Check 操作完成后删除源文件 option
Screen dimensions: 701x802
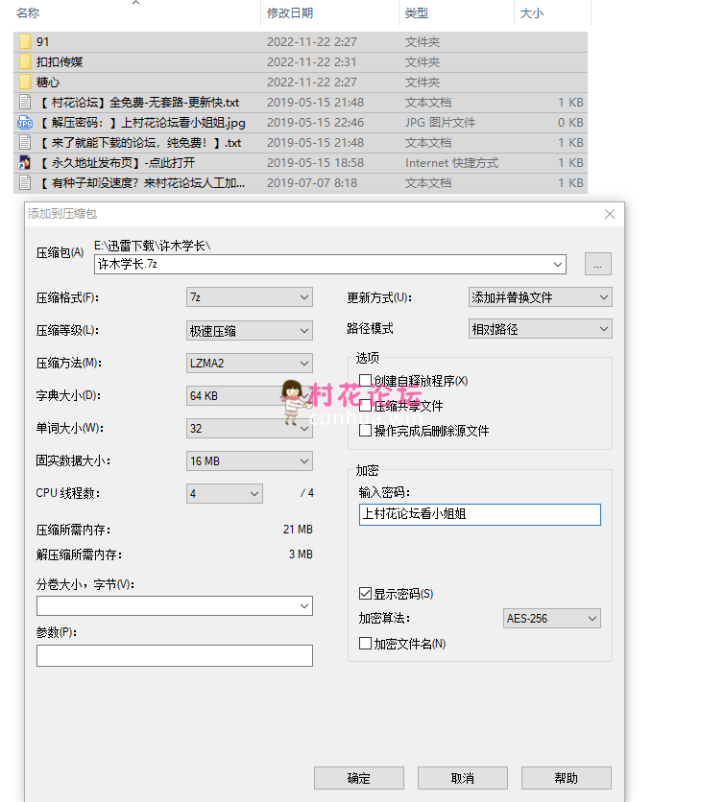coord(365,431)
